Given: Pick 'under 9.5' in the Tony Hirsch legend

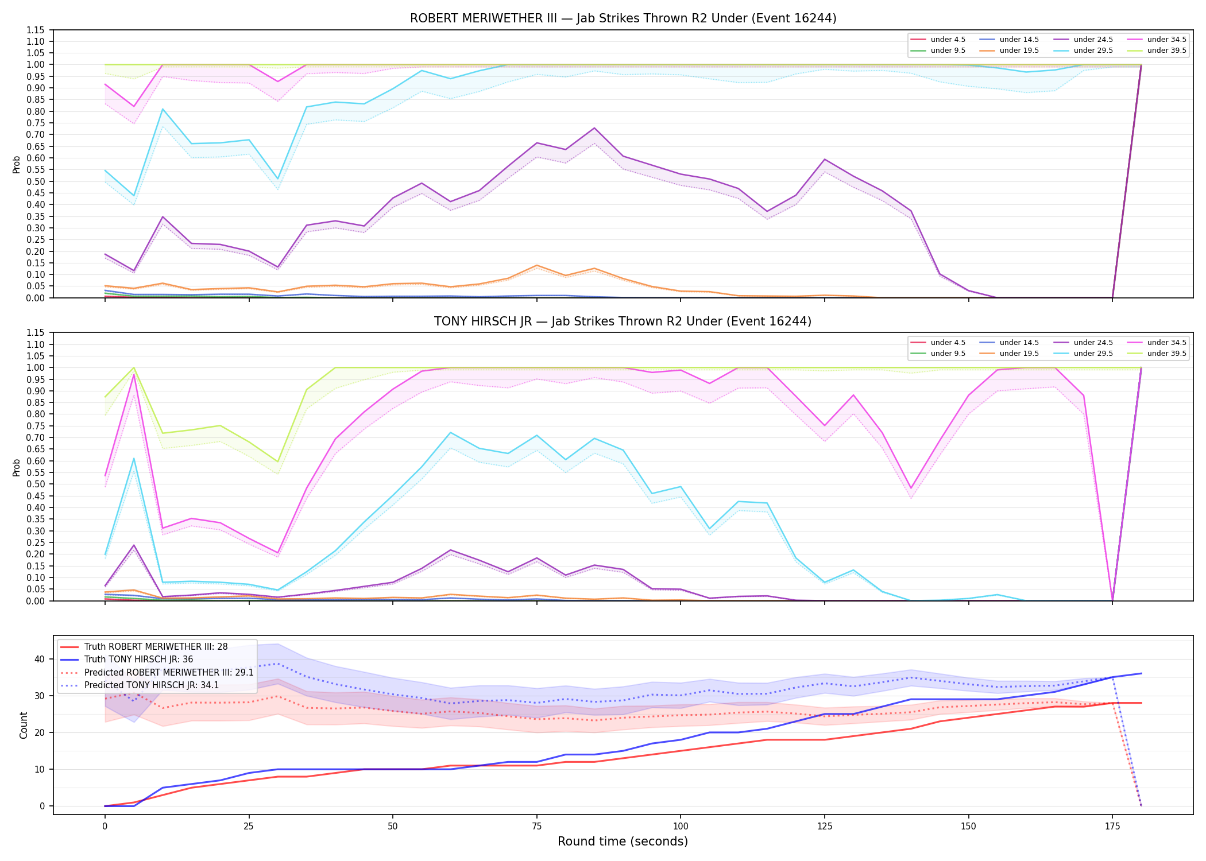Looking at the screenshot, I should tap(938, 354).
